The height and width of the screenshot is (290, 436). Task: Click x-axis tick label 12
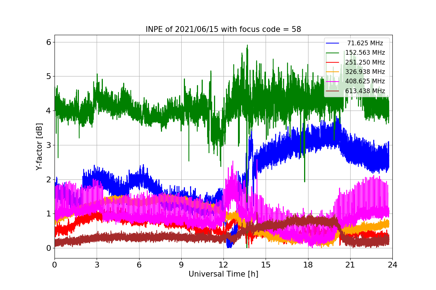(223, 265)
